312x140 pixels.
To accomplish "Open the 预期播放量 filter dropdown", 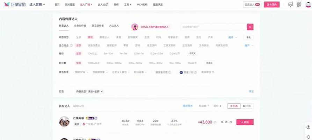I will (x=100, y=72).
